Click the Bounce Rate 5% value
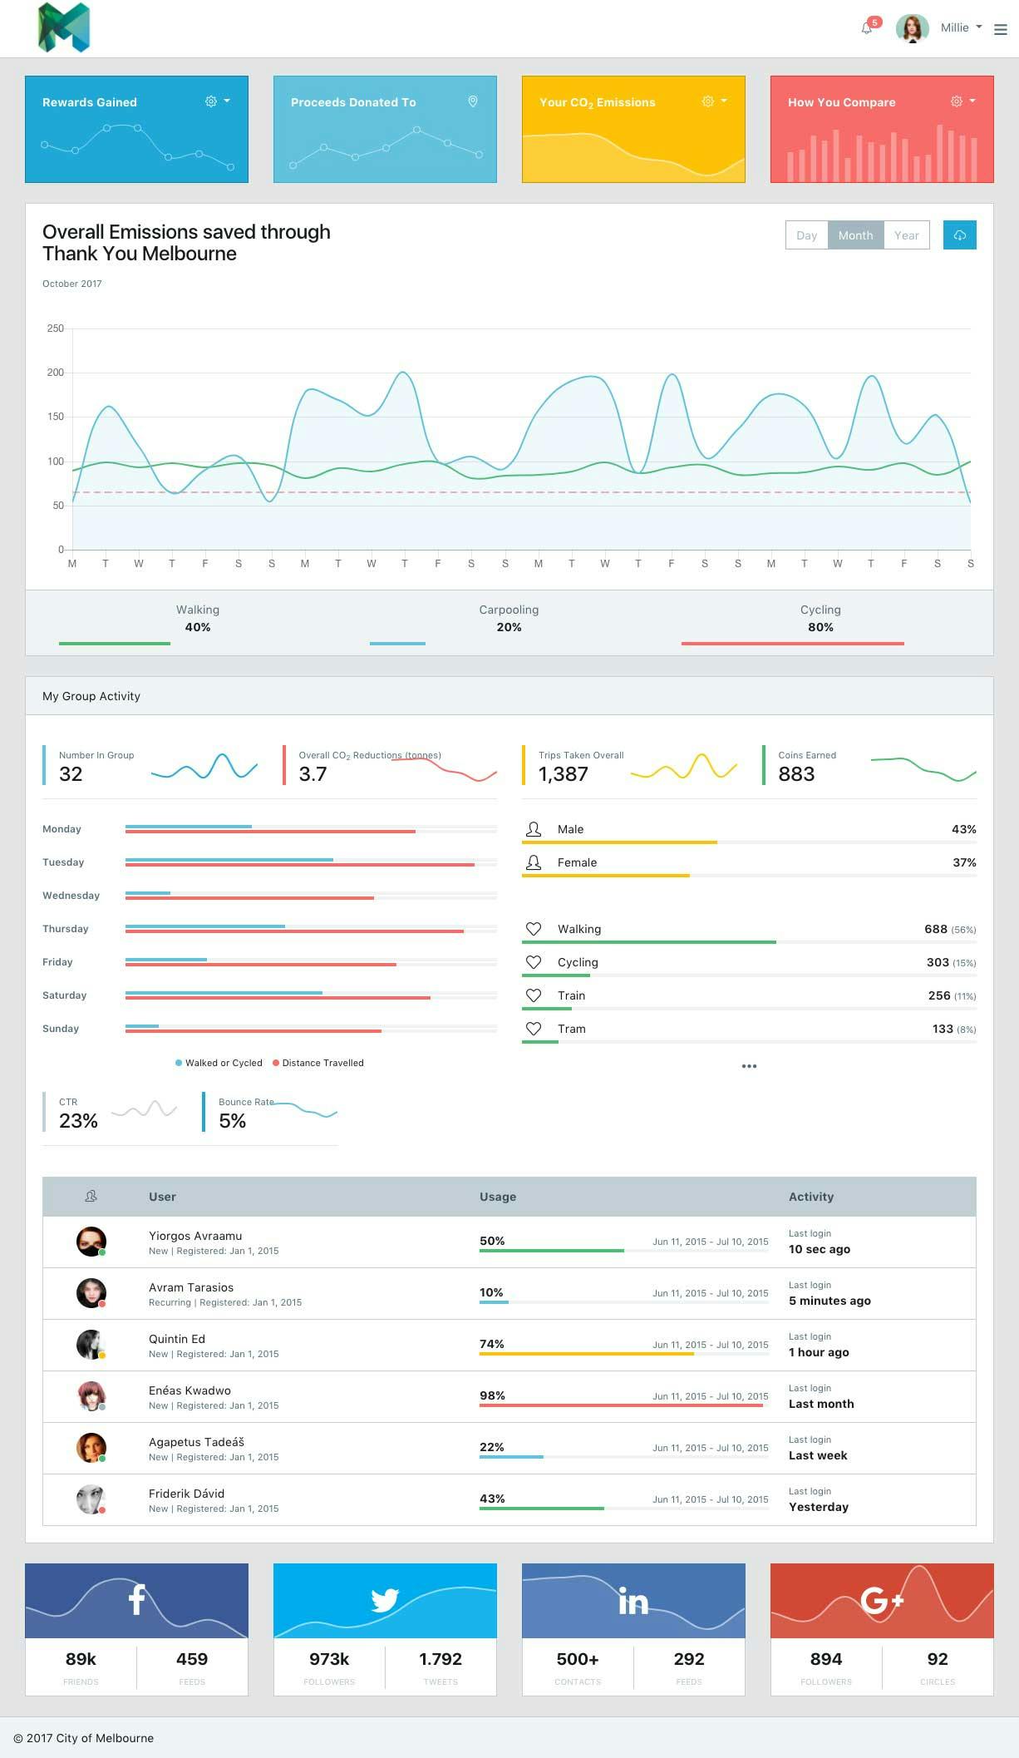 (x=232, y=1121)
